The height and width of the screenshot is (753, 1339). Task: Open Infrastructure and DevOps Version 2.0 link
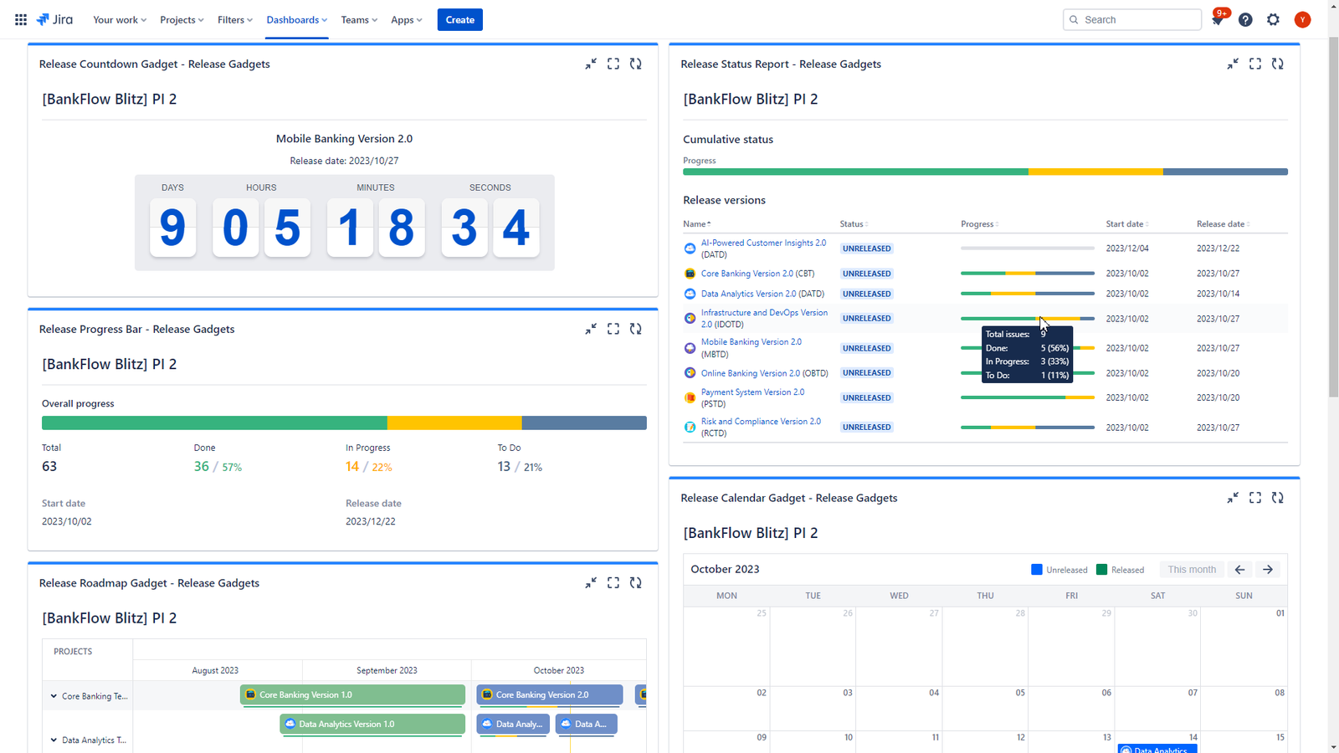click(764, 318)
